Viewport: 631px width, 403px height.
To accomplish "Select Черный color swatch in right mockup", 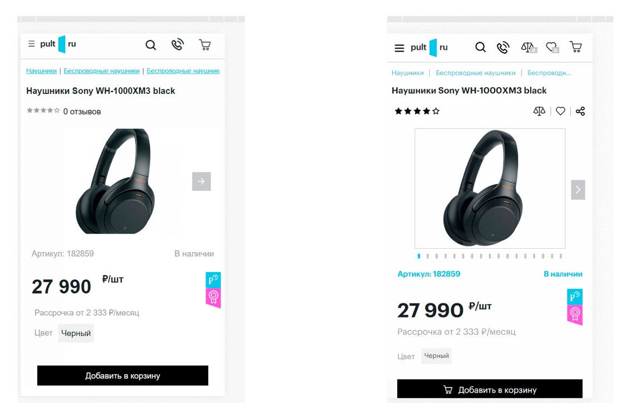I will tap(436, 356).
